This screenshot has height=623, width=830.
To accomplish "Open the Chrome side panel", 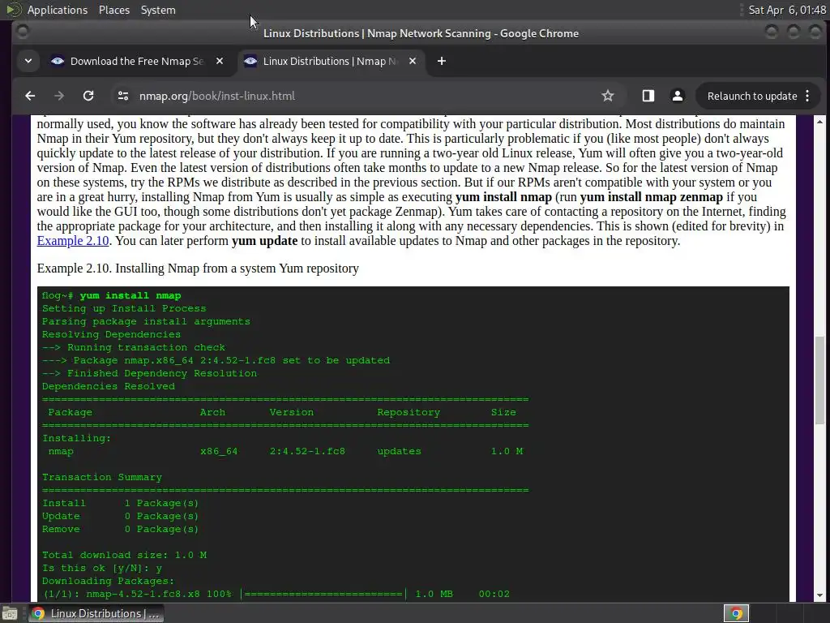I will click(648, 96).
